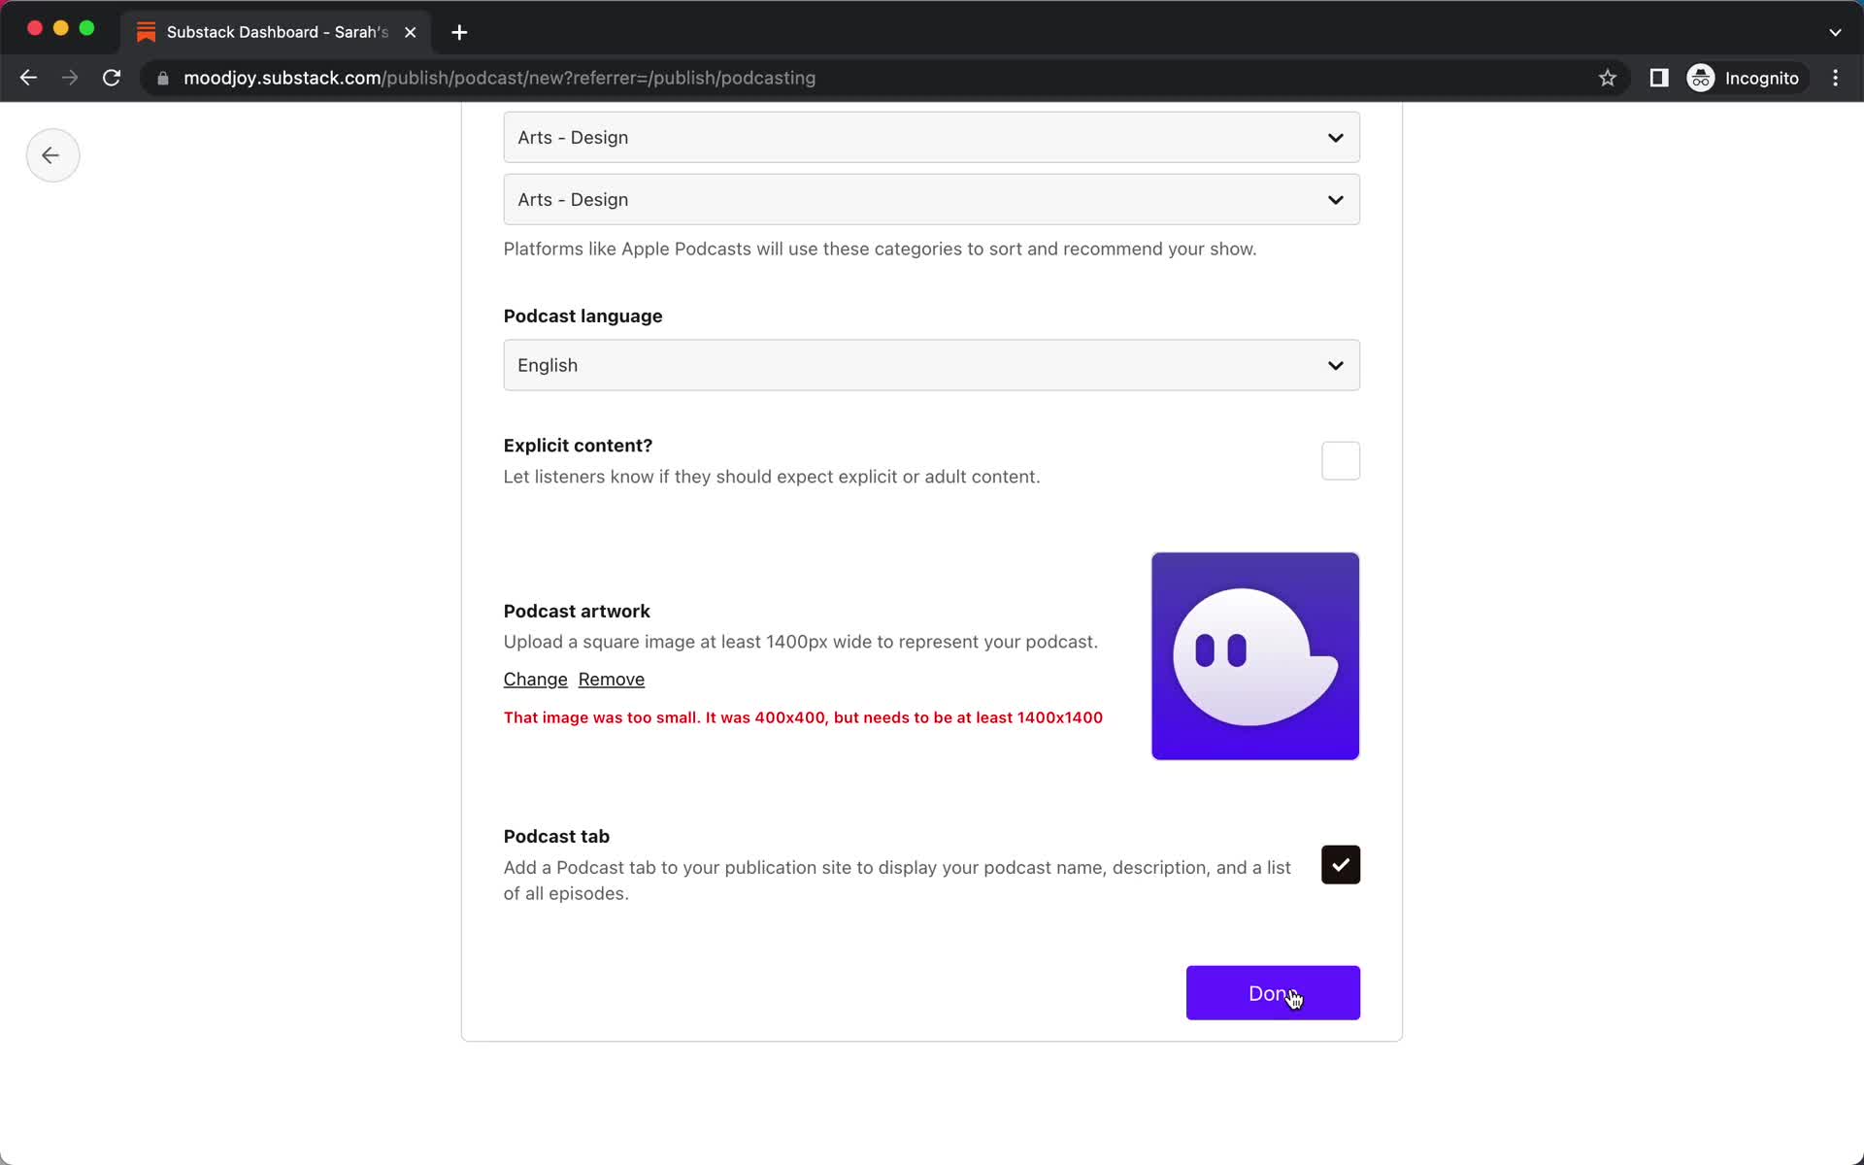Click the Change artwork link
Viewport: 1864px width, 1165px height.
click(536, 678)
